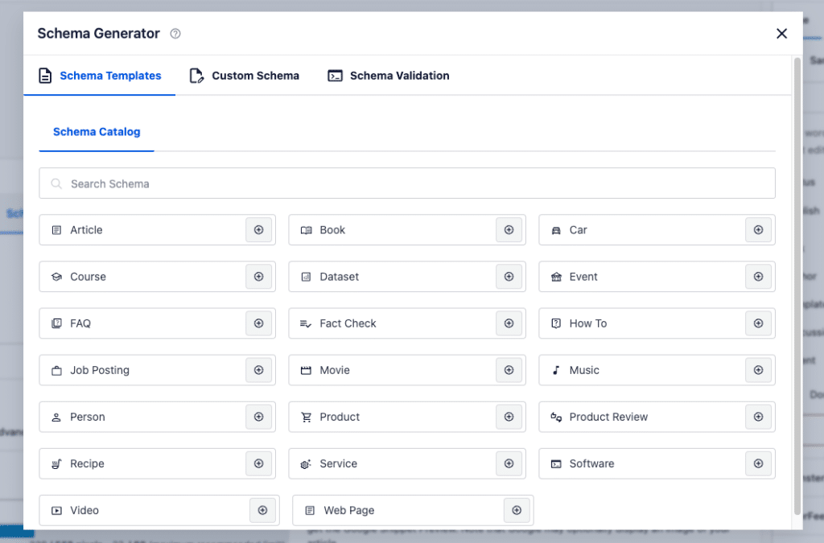Click plus icon next to Software

pyautogui.click(x=758, y=463)
